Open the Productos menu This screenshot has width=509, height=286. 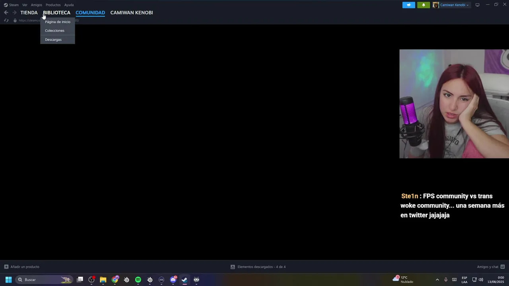(x=53, y=5)
